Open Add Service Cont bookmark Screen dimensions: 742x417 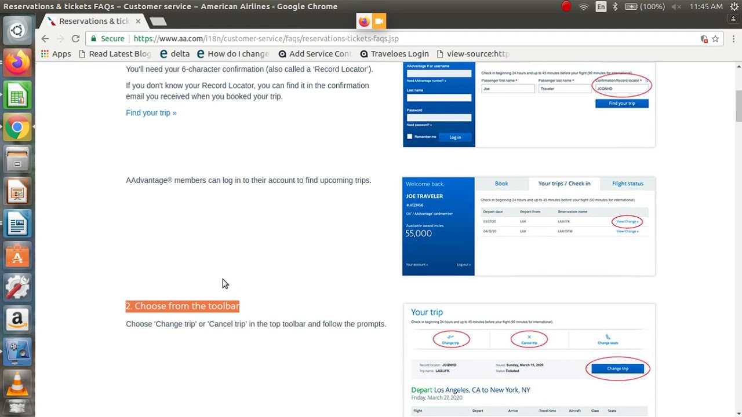pyautogui.click(x=315, y=53)
